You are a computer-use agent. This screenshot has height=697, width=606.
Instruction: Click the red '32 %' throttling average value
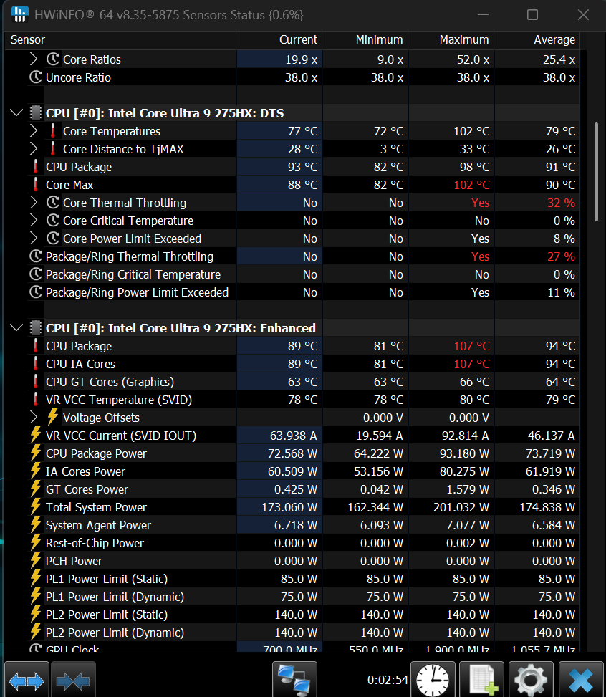pyautogui.click(x=561, y=203)
